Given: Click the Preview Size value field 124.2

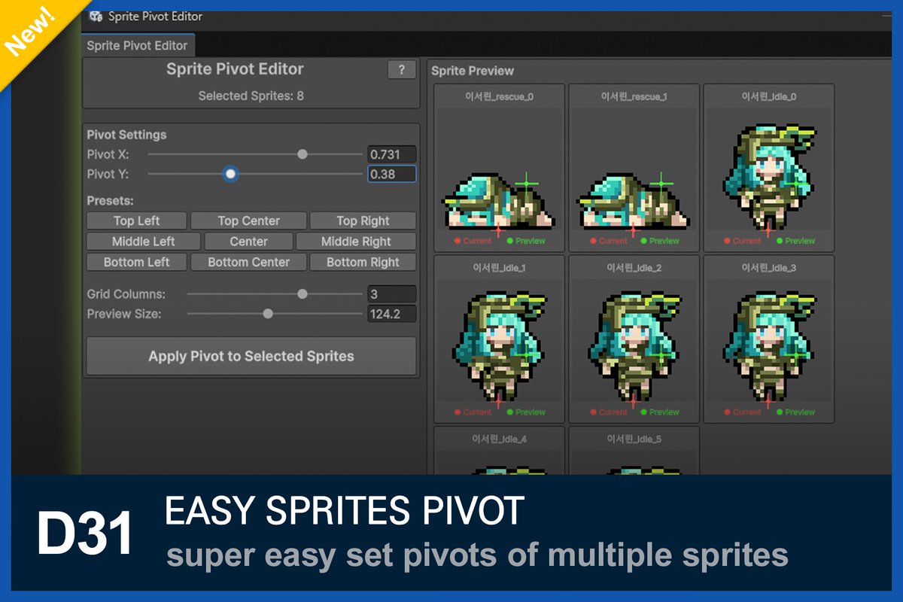Looking at the screenshot, I should pyautogui.click(x=391, y=314).
